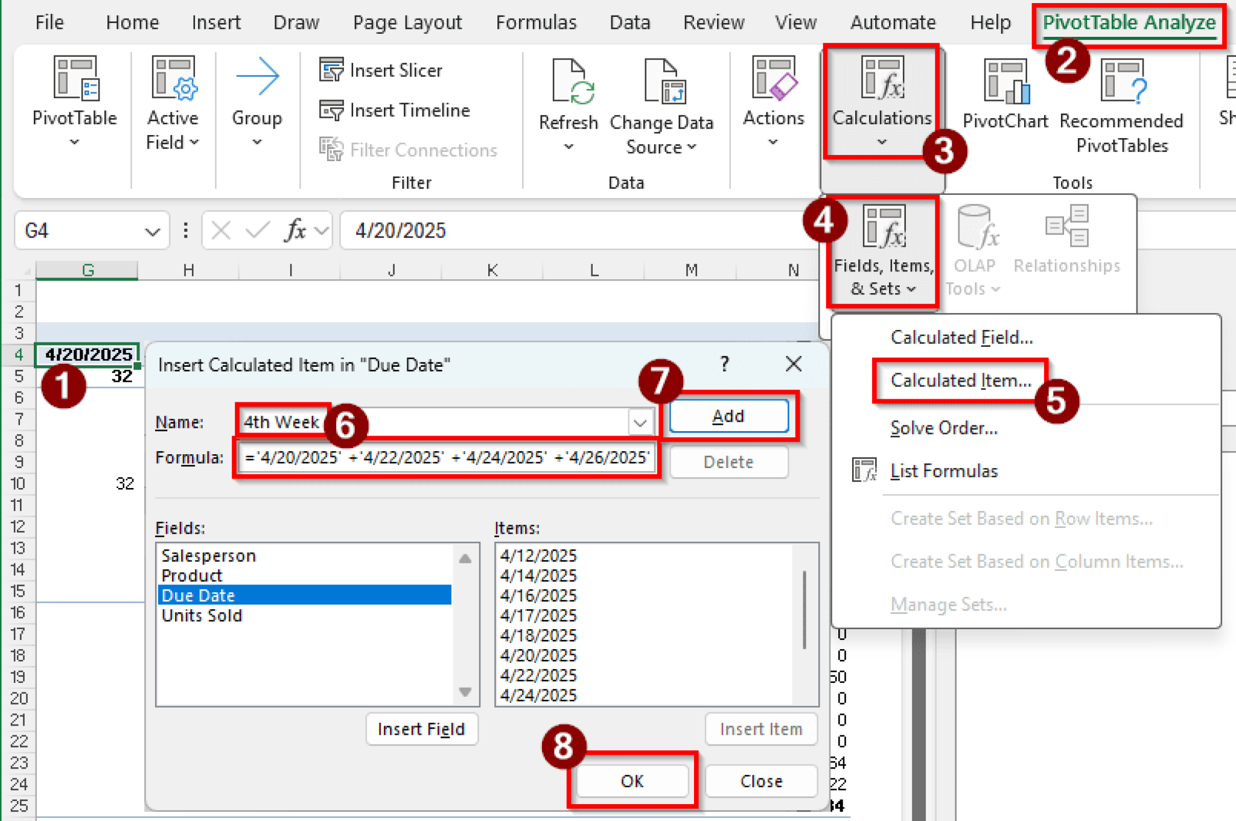Switch to the Formulas ribbon tab

[535, 22]
